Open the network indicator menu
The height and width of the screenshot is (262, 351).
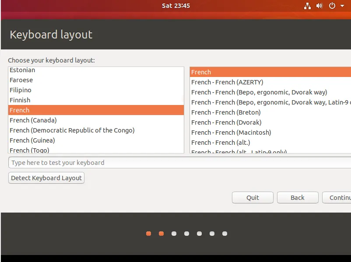point(307,6)
